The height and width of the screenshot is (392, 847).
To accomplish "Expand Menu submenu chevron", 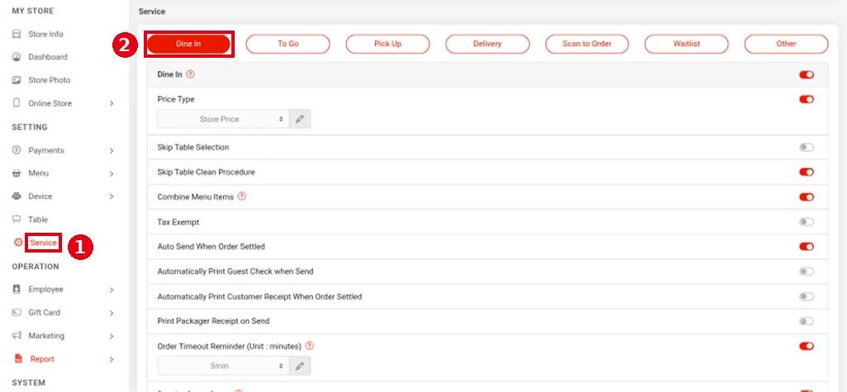I will (x=112, y=173).
